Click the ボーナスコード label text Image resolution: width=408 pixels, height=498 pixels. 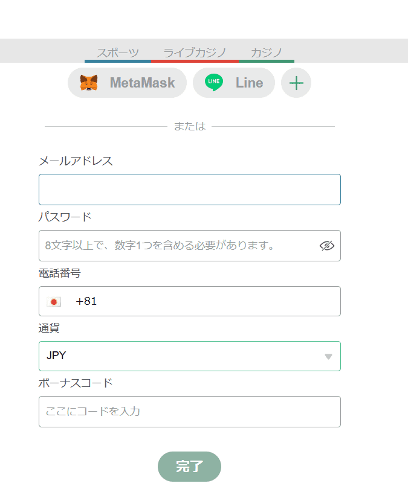click(76, 383)
